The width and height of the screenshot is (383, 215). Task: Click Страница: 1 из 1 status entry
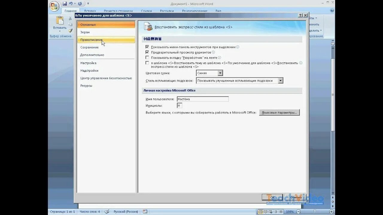point(63,212)
